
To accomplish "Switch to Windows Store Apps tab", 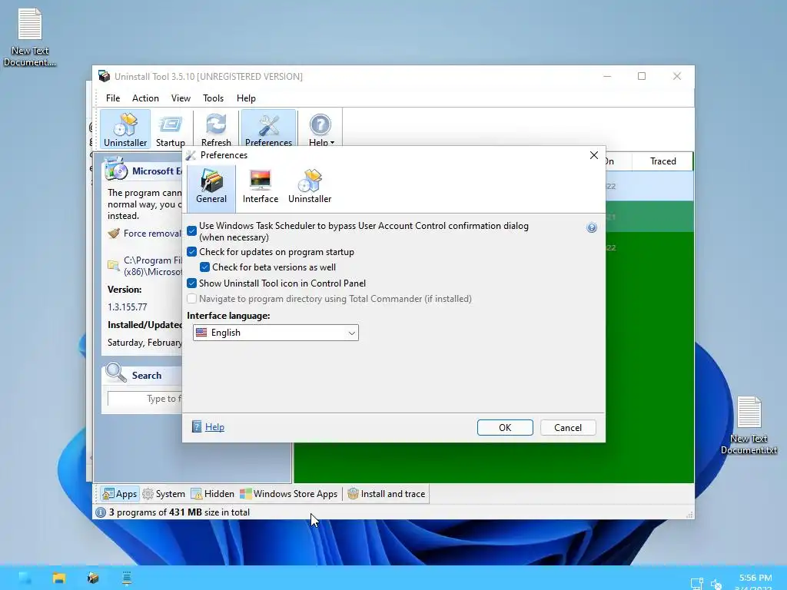I will coord(289,494).
